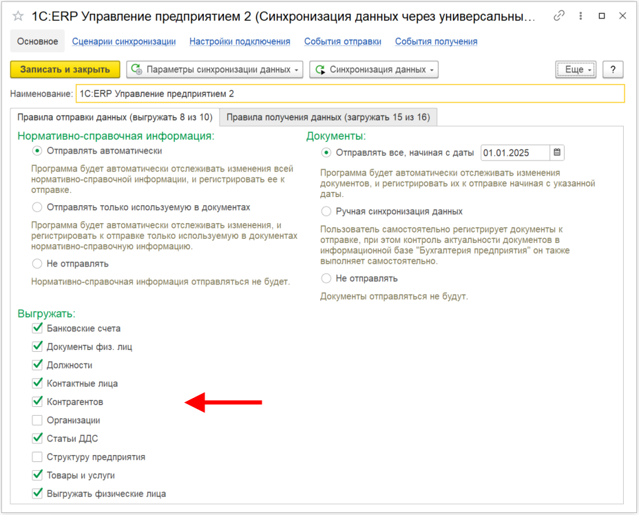Switch to Правила отправки данных tab
This screenshot has height=515, width=639.
pyautogui.click(x=114, y=117)
